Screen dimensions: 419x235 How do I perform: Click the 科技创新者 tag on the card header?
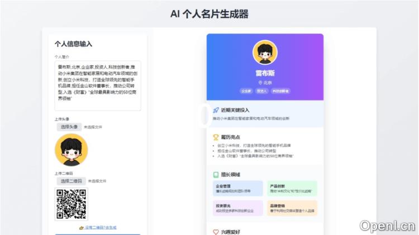pyautogui.click(x=280, y=90)
